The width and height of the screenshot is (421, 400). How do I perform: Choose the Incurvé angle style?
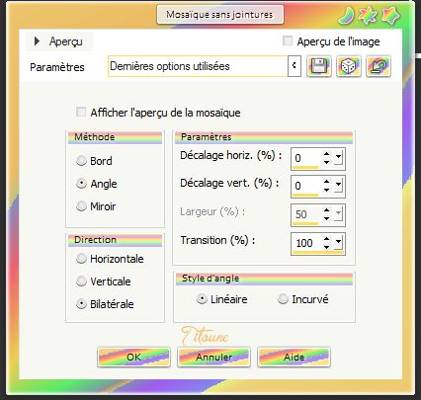click(x=283, y=299)
